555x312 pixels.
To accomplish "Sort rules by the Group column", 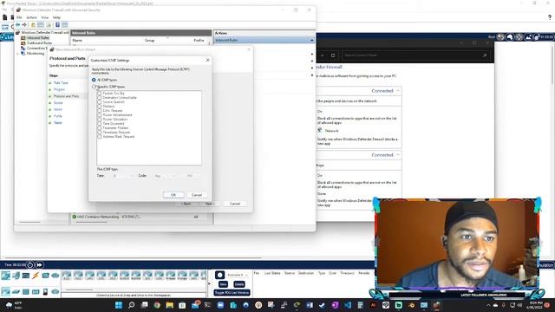I will coord(150,41).
